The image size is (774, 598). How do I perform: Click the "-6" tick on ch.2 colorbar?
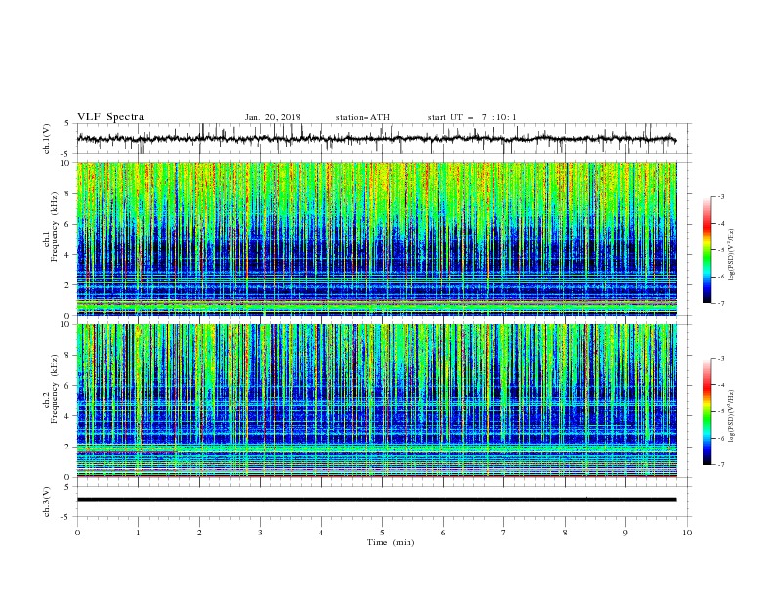pyautogui.click(x=720, y=438)
